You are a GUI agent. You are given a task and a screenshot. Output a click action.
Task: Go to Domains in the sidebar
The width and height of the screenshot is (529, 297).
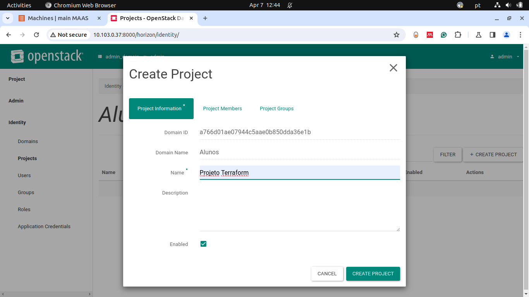(28, 141)
